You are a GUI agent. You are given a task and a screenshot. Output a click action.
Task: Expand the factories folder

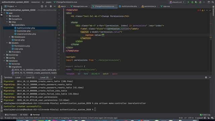click(7, 64)
